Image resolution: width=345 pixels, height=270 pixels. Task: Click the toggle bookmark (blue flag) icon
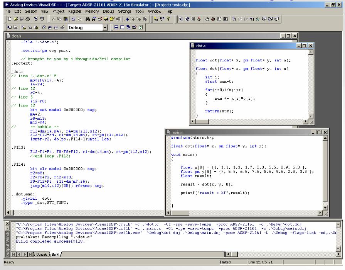point(127,19)
